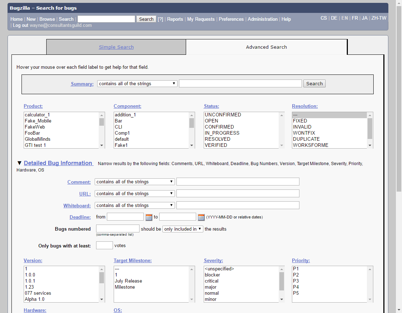
Task: Switch to the Simple Search tab
Action: 116,47
